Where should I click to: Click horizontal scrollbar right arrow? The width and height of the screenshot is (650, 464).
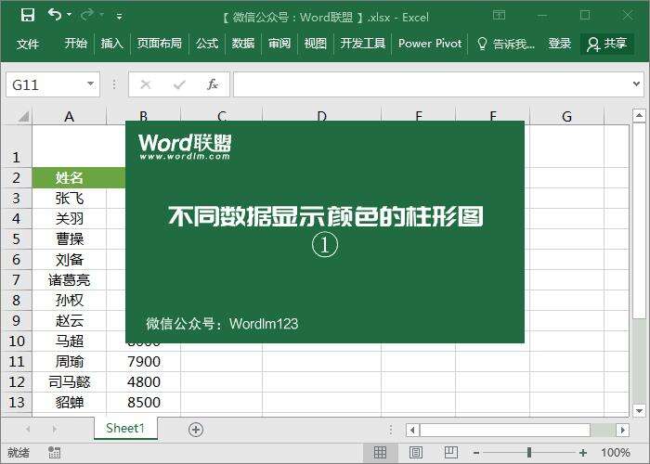(622, 430)
